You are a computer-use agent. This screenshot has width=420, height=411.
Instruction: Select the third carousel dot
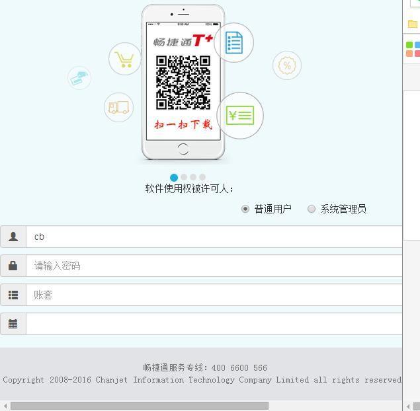click(193, 177)
